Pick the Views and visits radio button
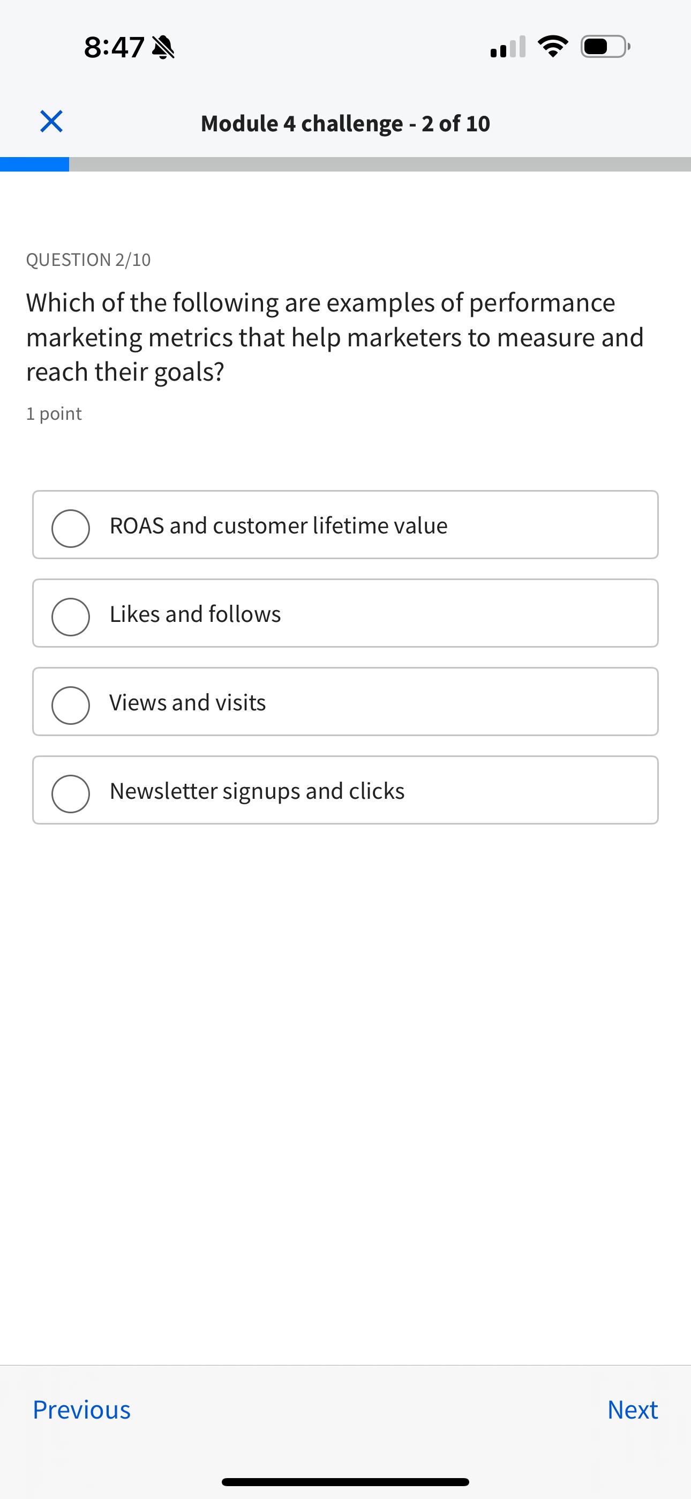Screen dimensions: 691x1499 click(70, 706)
